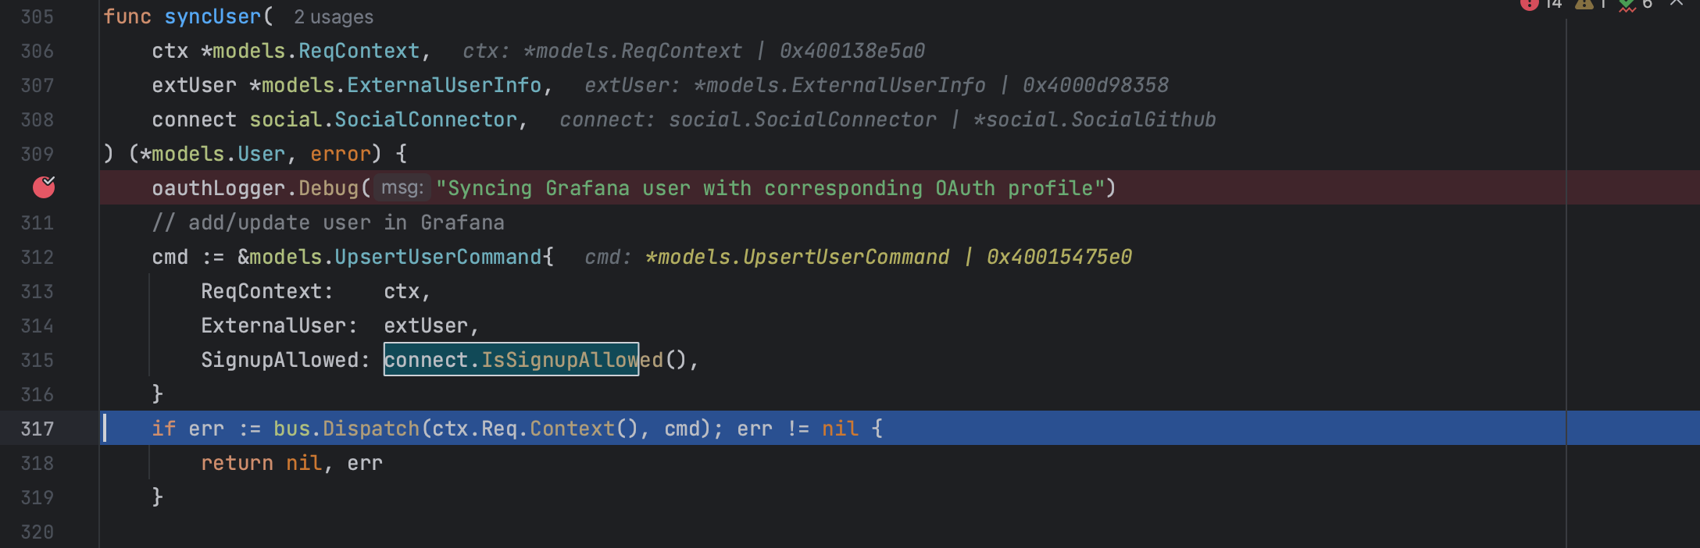The height and width of the screenshot is (548, 1700).
Task: Click the '2 usages' hint beside syncUser
Action: 334,17
